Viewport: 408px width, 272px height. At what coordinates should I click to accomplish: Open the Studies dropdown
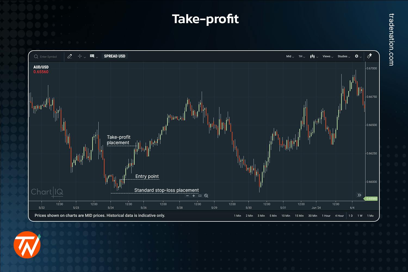(343, 56)
